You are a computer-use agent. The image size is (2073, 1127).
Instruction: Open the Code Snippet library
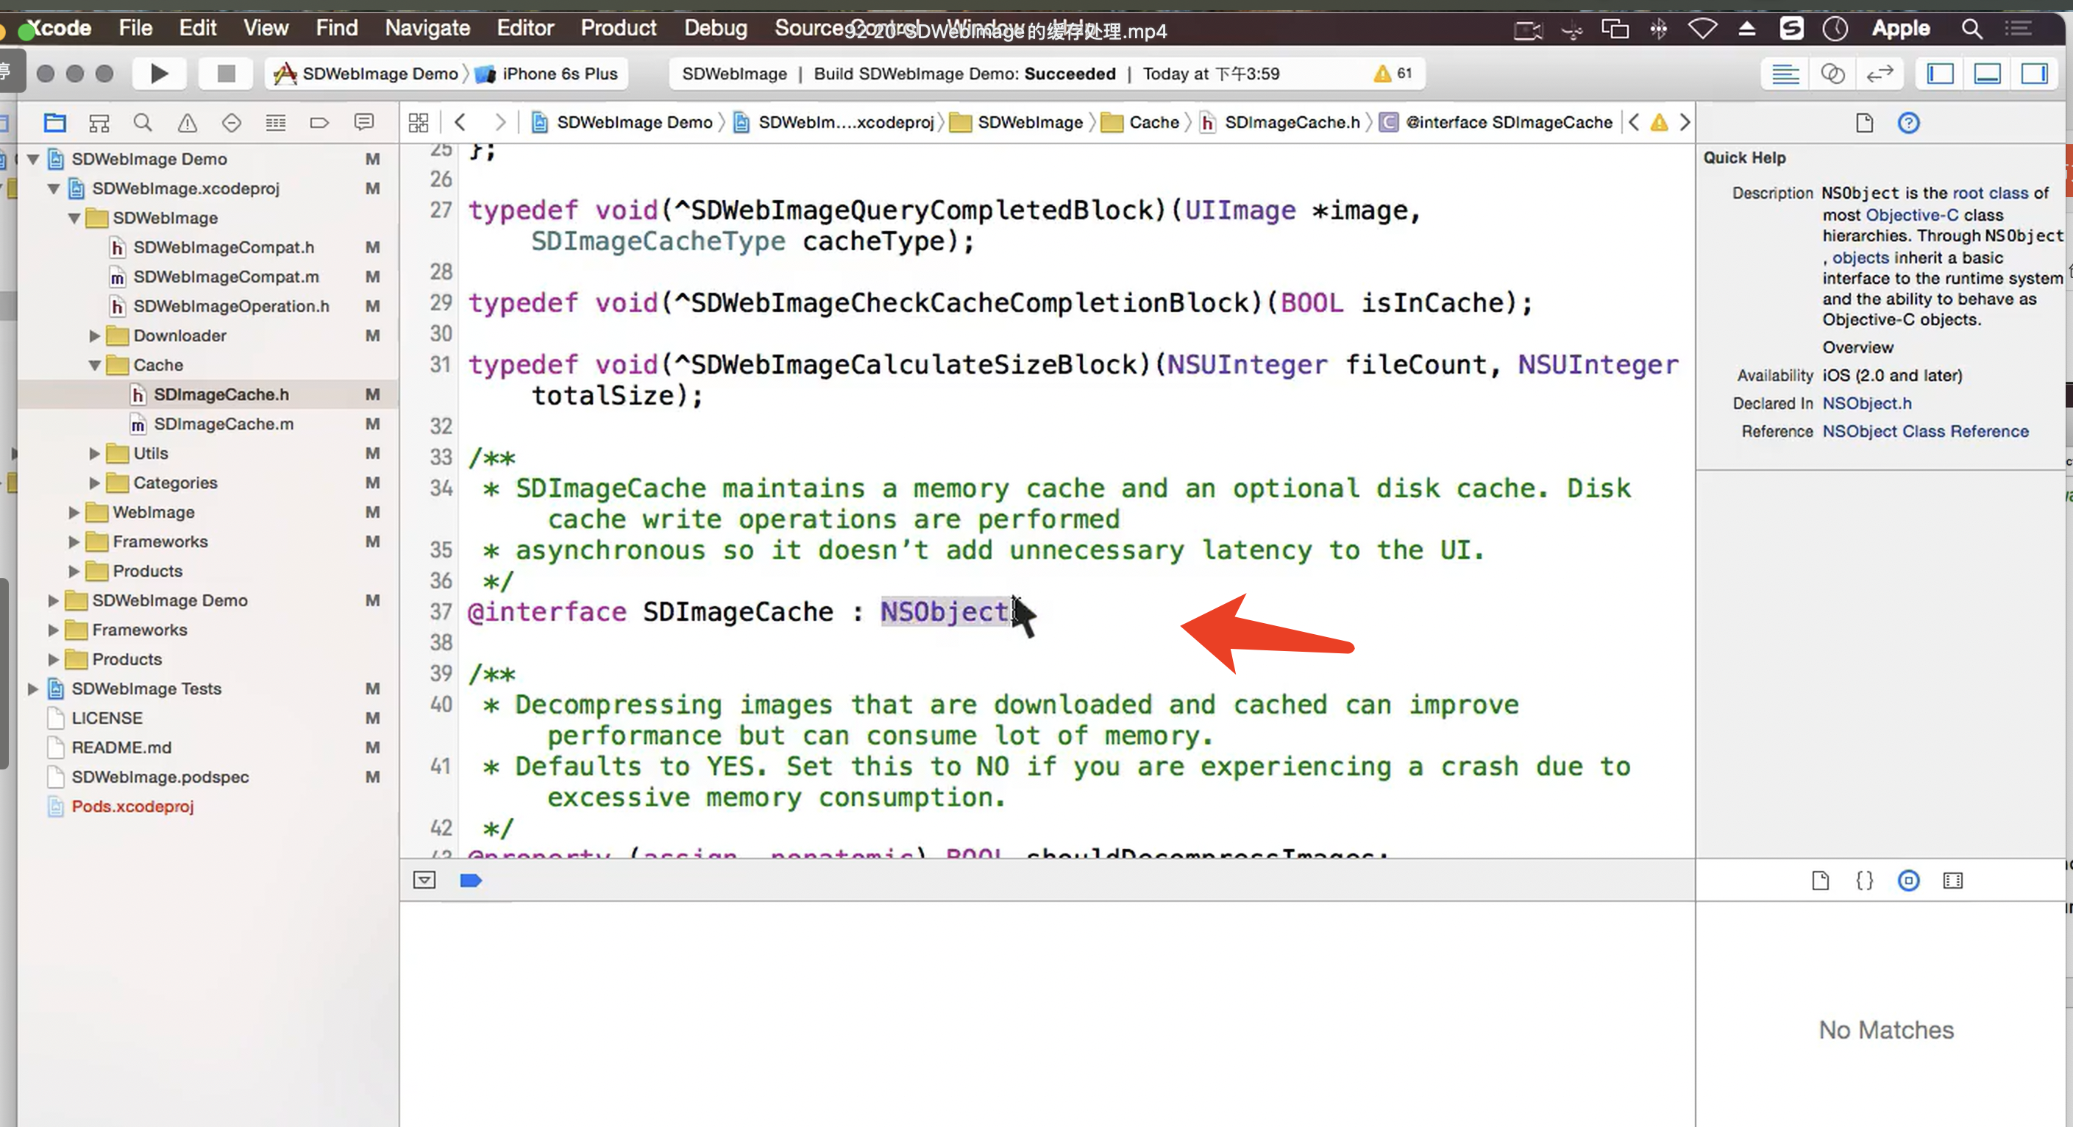[1864, 880]
